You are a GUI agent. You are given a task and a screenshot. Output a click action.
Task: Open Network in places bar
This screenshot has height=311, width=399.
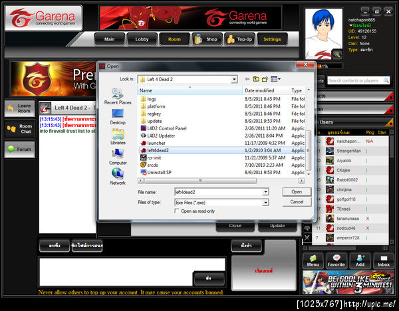(118, 177)
